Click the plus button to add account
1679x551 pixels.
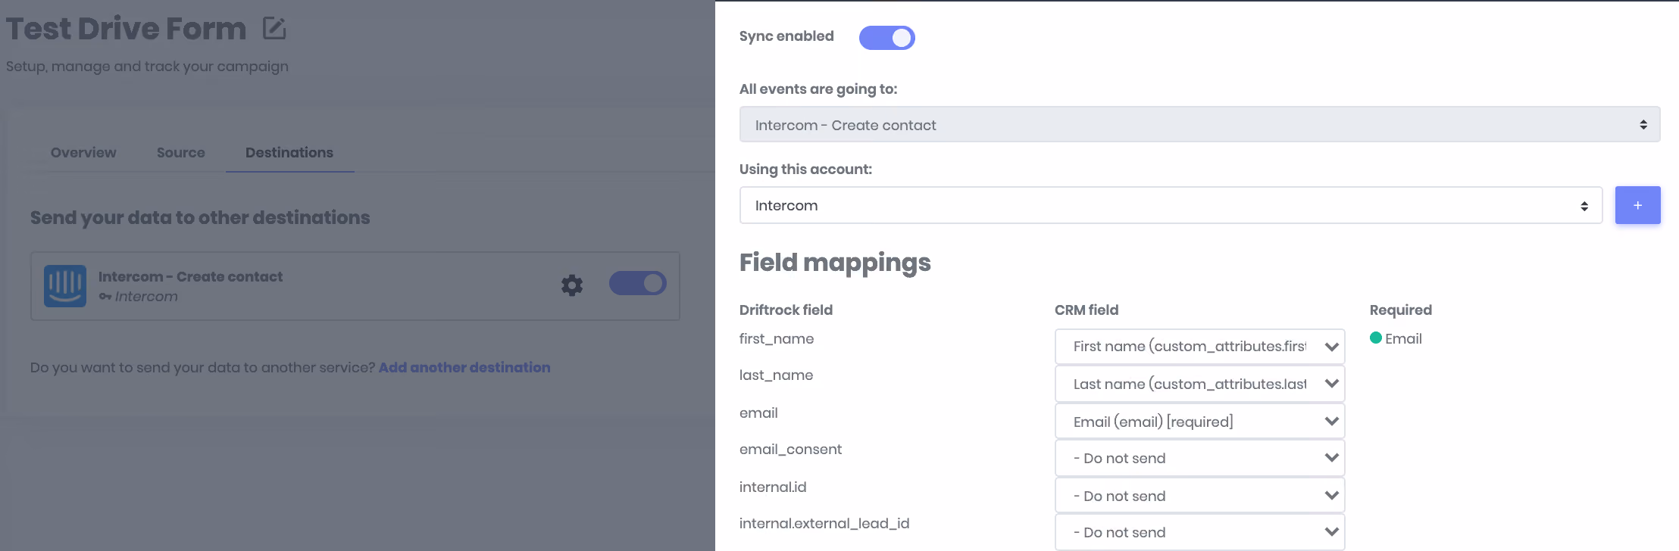(x=1637, y=205)
